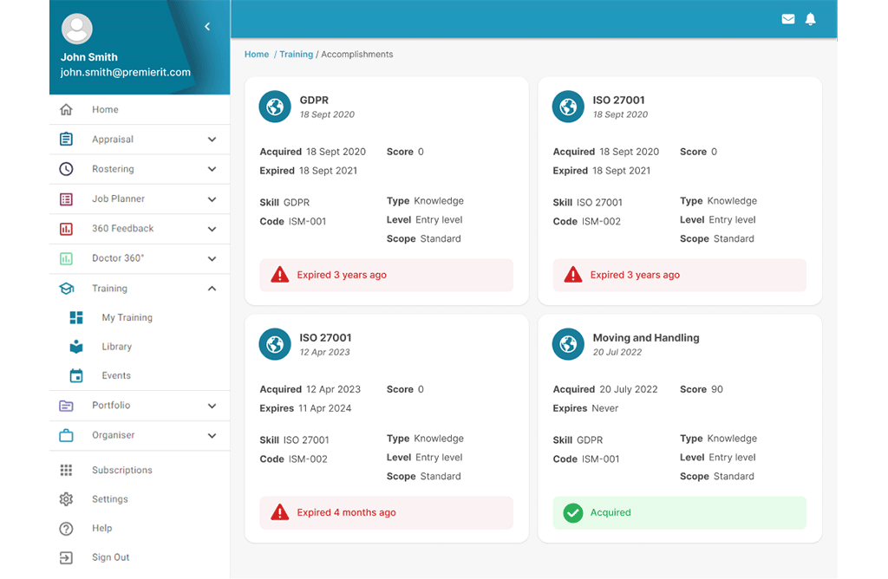This screenshot has height=579, width=888.
Task: Click the Training breadcrumb link
Action: coord(297,55)
